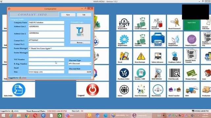Click the Contact No 1 field
211x118 pixels.
click(46, 40)
